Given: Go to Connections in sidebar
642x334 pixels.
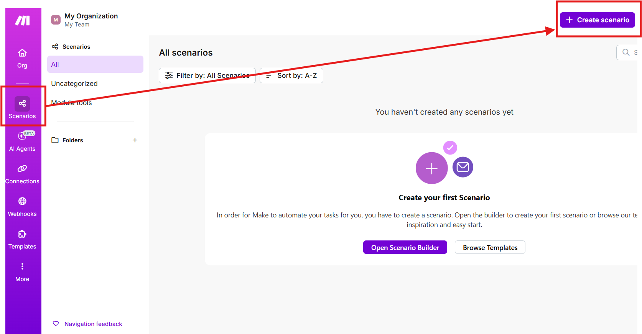Looking at the screenshot, I should click(22, 174).
